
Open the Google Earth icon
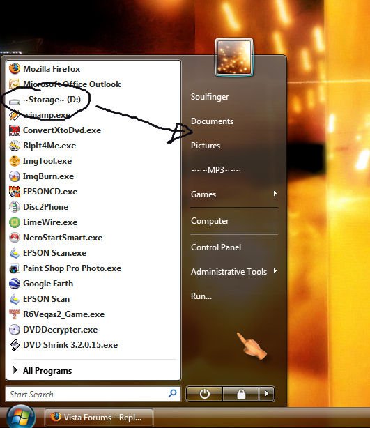click(15, 284)
